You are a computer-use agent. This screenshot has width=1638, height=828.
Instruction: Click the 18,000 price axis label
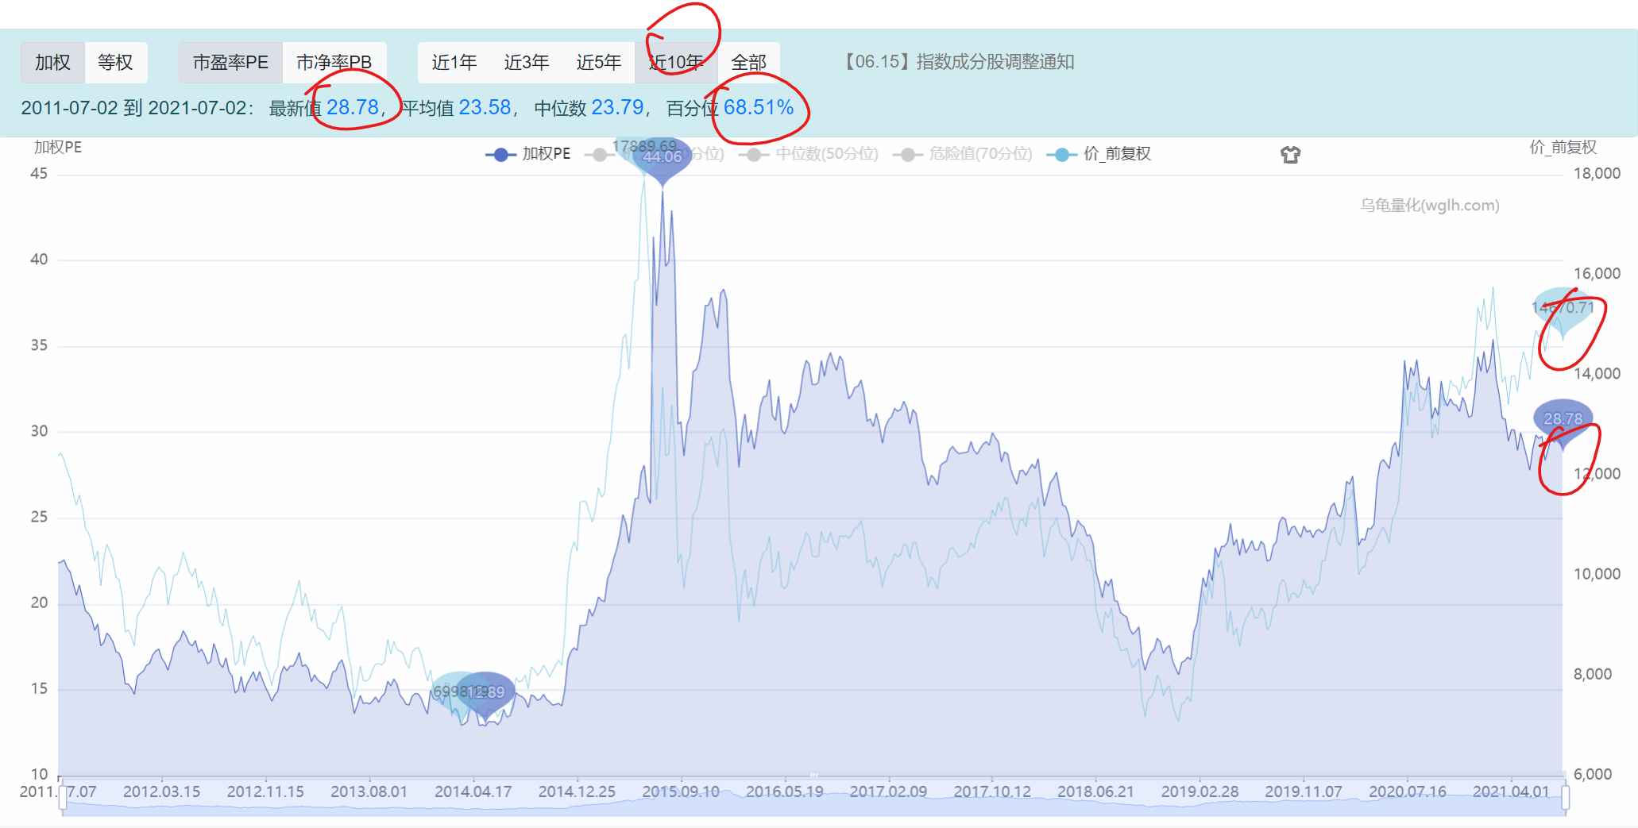tap(1597, 173)
